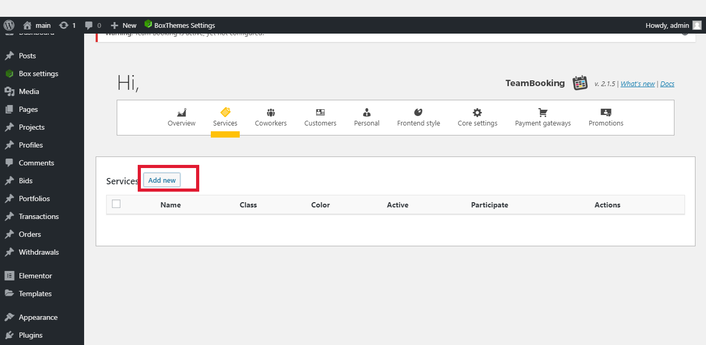Click the Color column header
The image size is (706, 345).
point(320,205)
